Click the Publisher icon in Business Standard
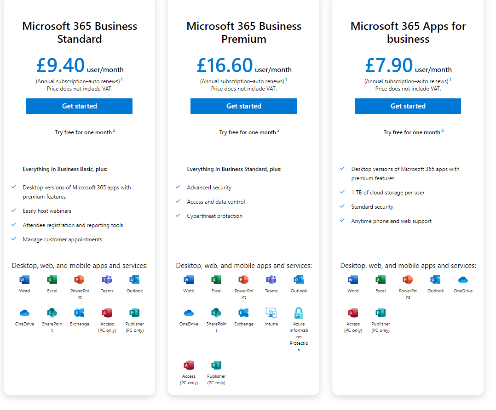 click(134, 313)
